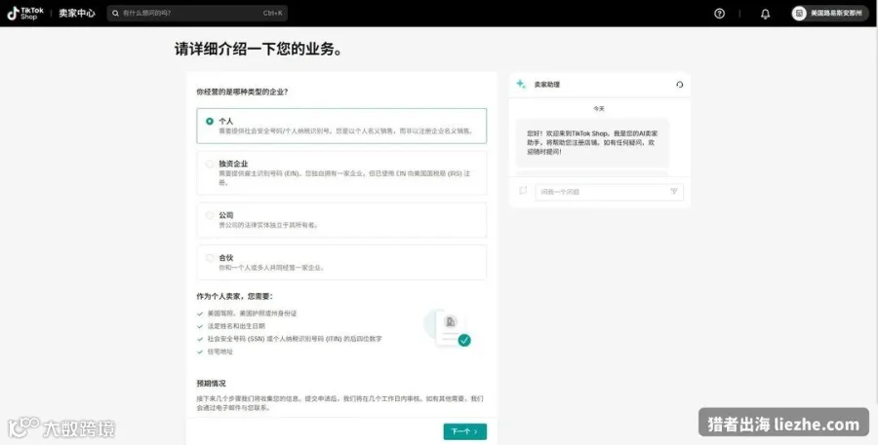Refresh the seller assistant chat
Image resolution: width=878 pixels, height=445 pixels.
679,85
